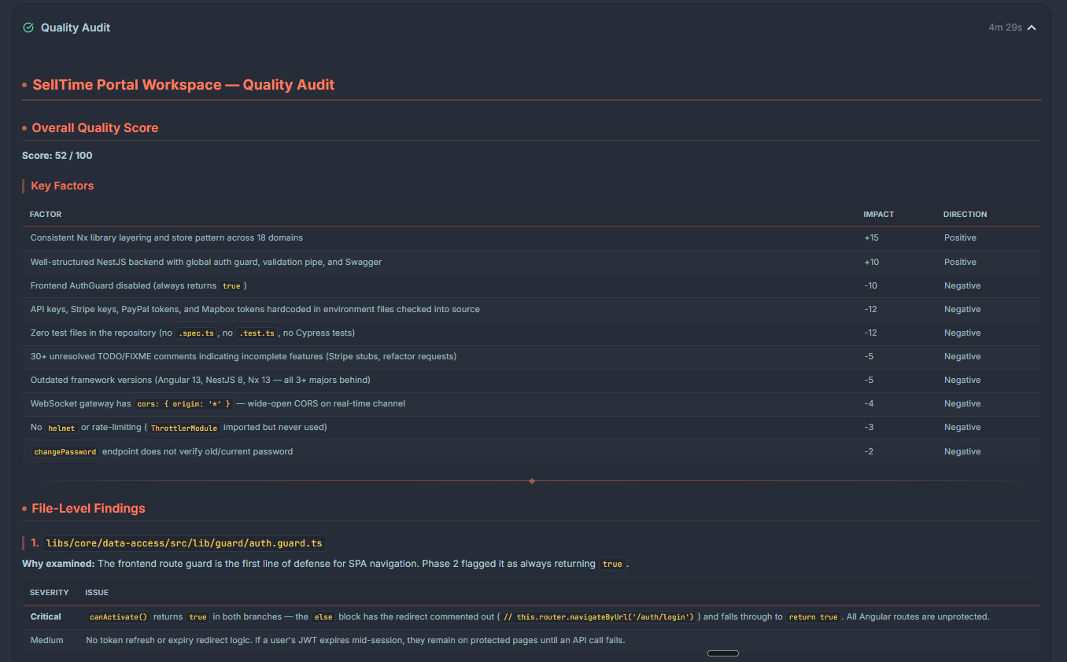Click the "changePassword" code chip
This screenshot has width=1067, height=662.
click(65, 452)
